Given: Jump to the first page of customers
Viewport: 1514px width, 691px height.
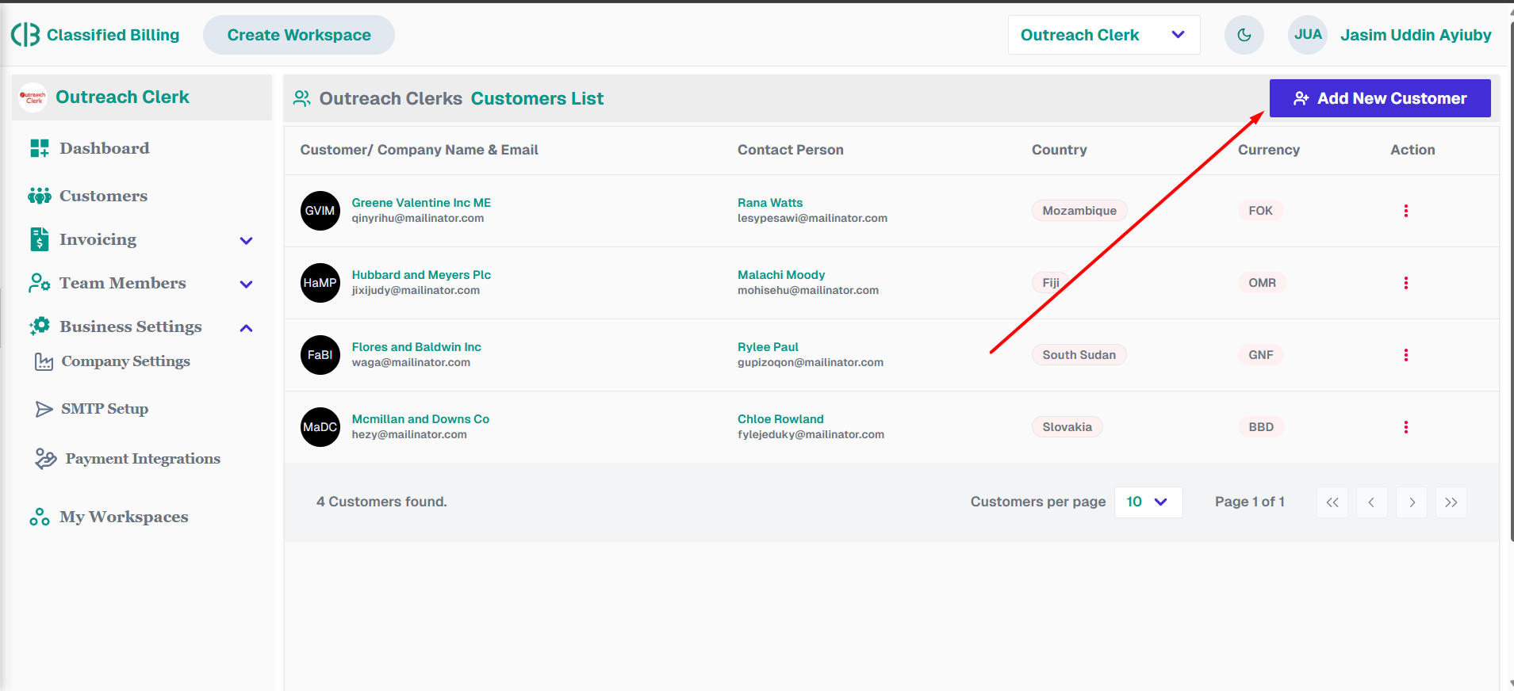Looking at the screenshot, I should click(x=1332, y=502).
